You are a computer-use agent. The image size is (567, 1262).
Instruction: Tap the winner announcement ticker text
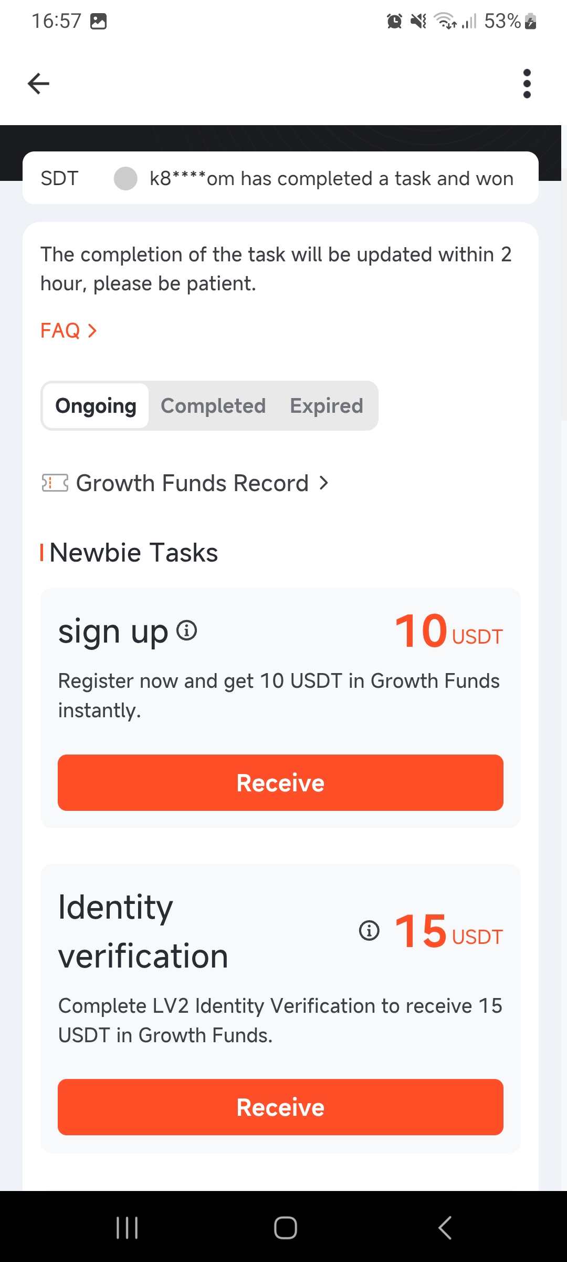click(x=331, y=179)
